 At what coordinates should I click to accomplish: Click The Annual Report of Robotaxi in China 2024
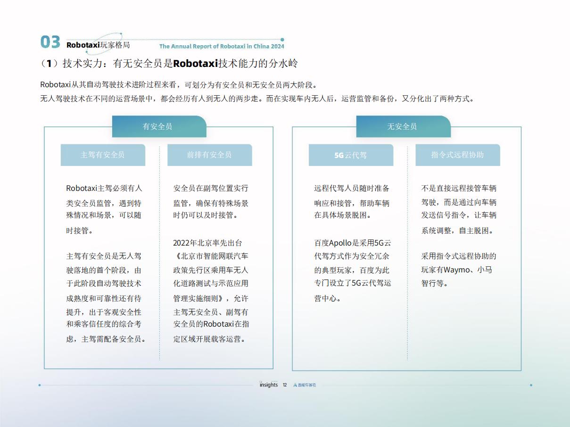pyautogui.click(x=222, y=47)
